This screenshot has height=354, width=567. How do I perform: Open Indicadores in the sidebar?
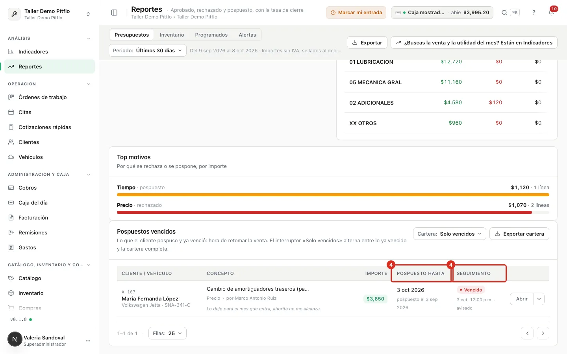[x=50, y=52]
